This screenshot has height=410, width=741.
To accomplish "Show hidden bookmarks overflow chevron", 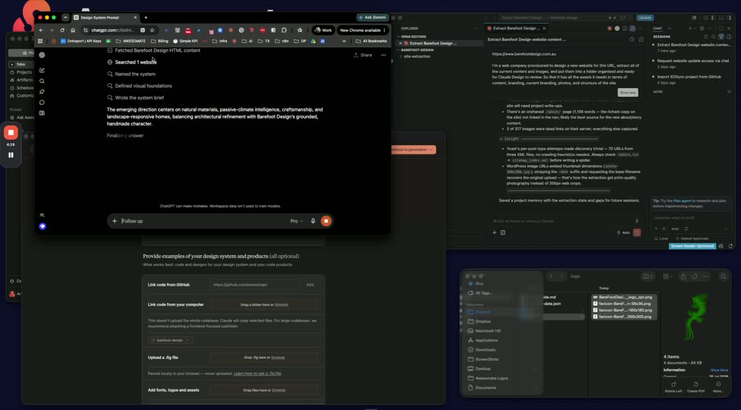I will tap(344, 41).
